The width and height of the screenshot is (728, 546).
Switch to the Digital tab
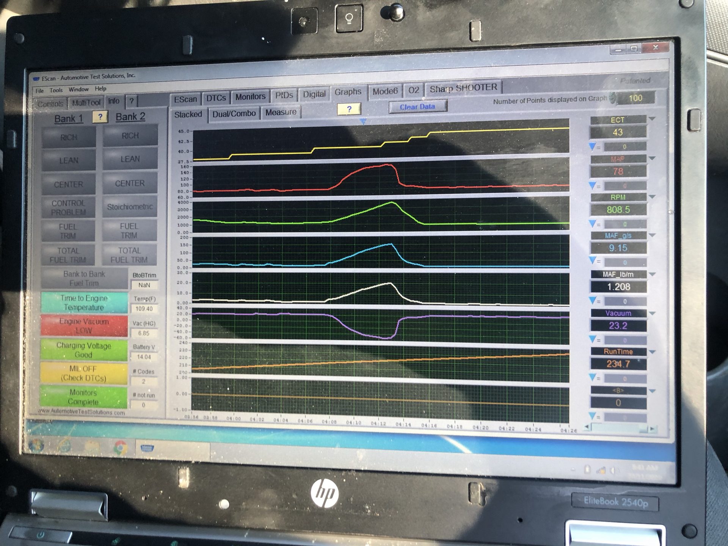pos(314,94)
